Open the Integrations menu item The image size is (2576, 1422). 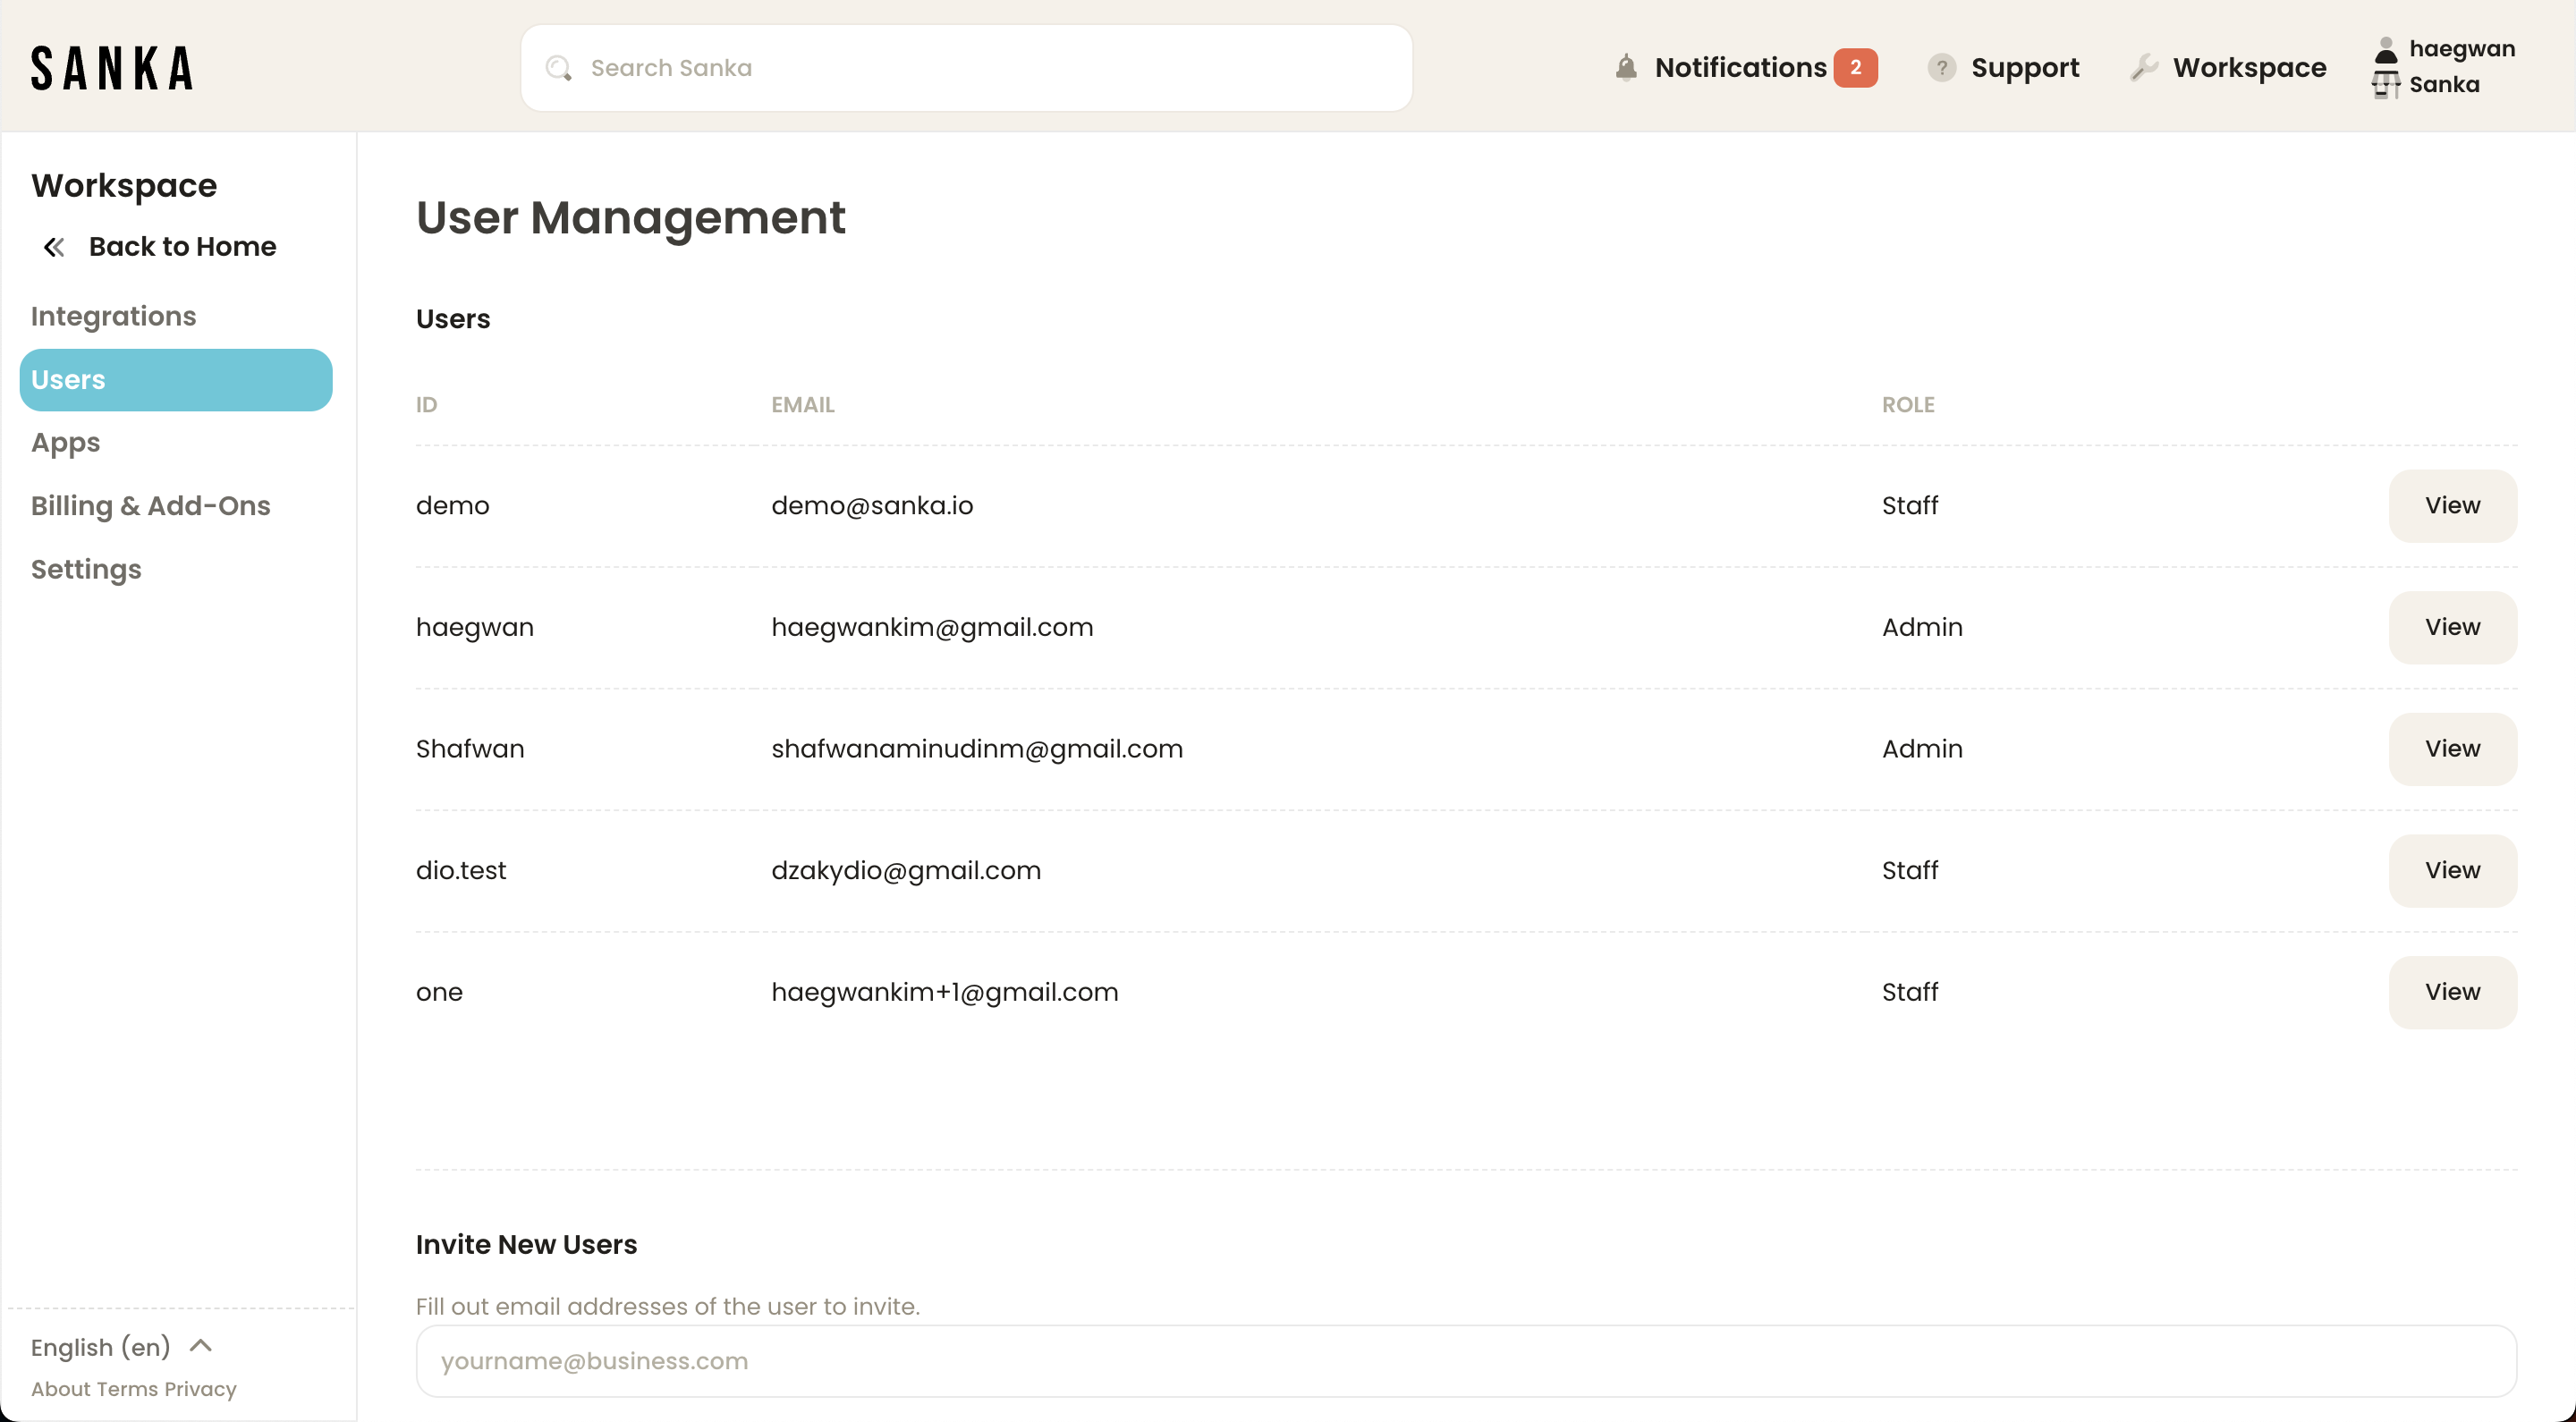pyautogui.click(x=112, y=315)
